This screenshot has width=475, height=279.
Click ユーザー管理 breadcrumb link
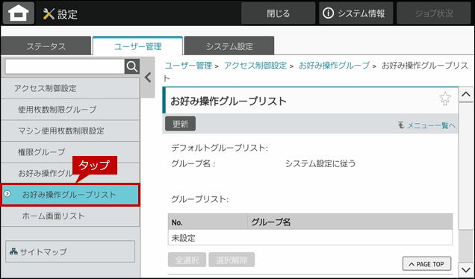[188, 66]
